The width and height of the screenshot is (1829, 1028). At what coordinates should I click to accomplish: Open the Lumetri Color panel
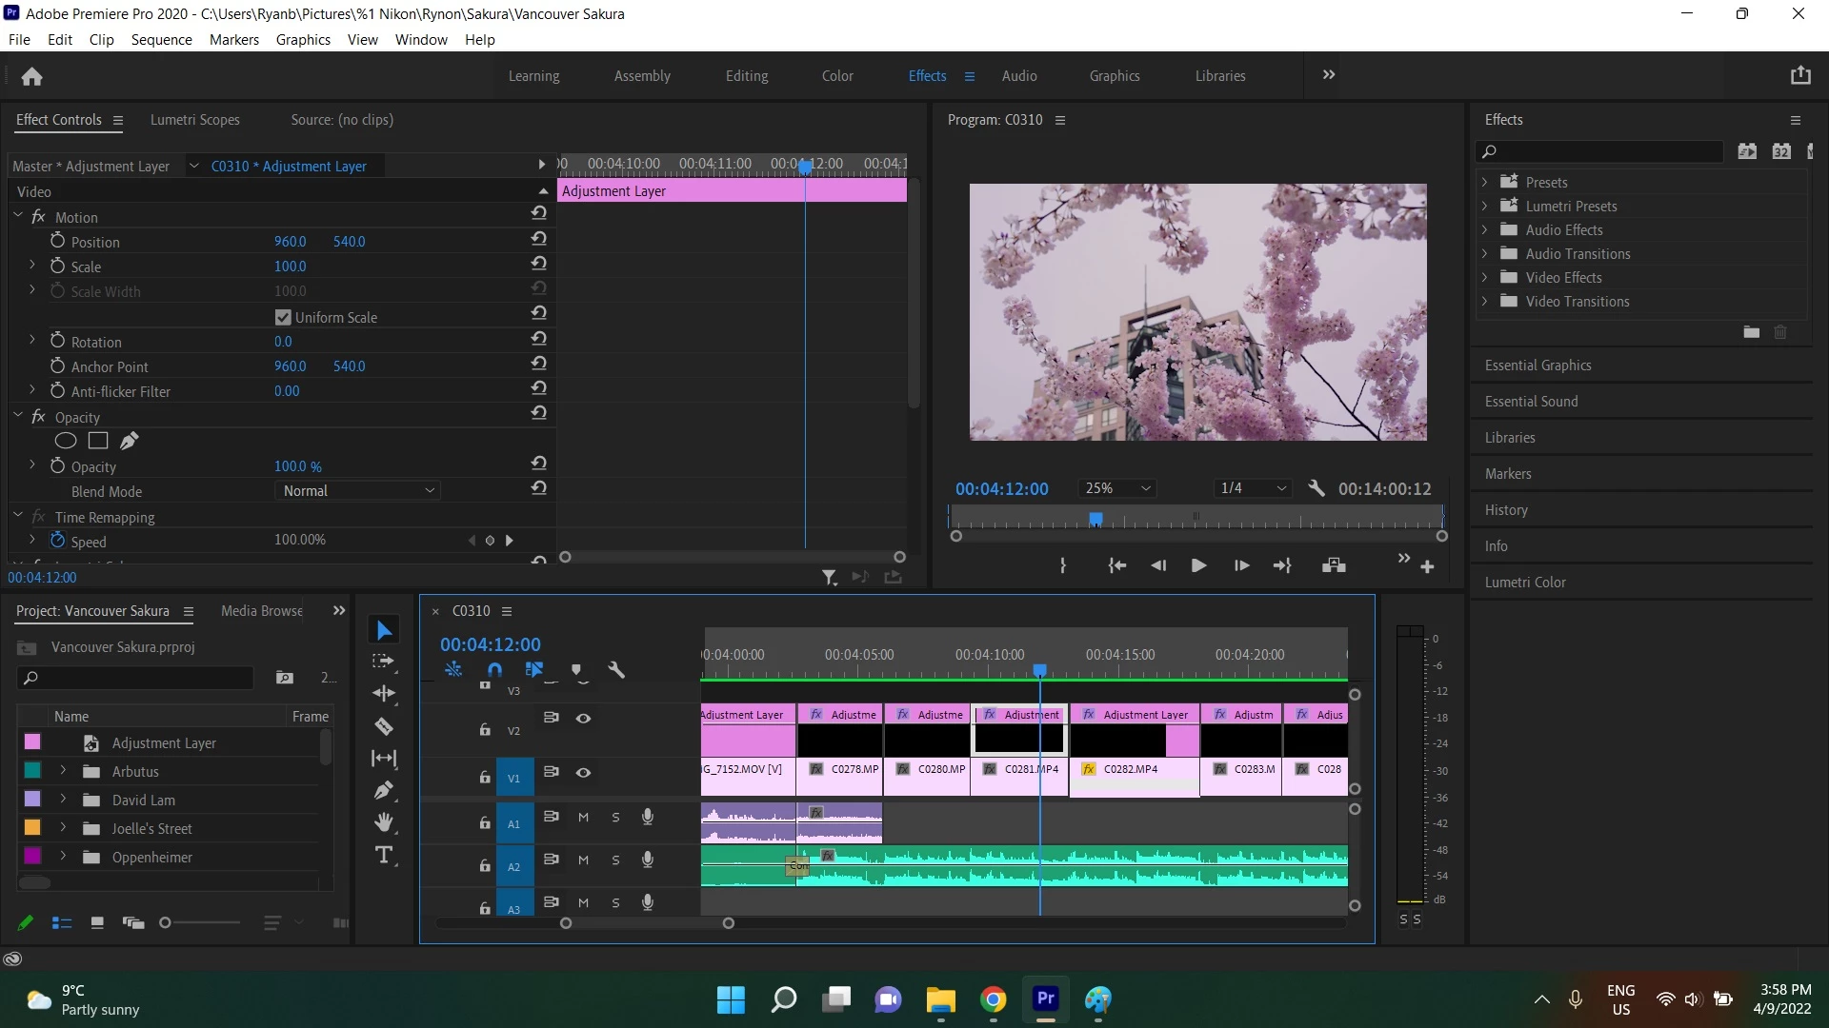click(1524, 583)
